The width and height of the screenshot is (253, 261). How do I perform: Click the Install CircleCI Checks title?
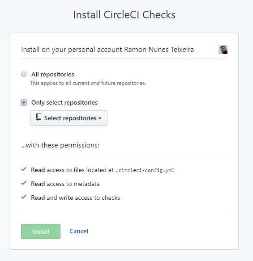(124, 15)
